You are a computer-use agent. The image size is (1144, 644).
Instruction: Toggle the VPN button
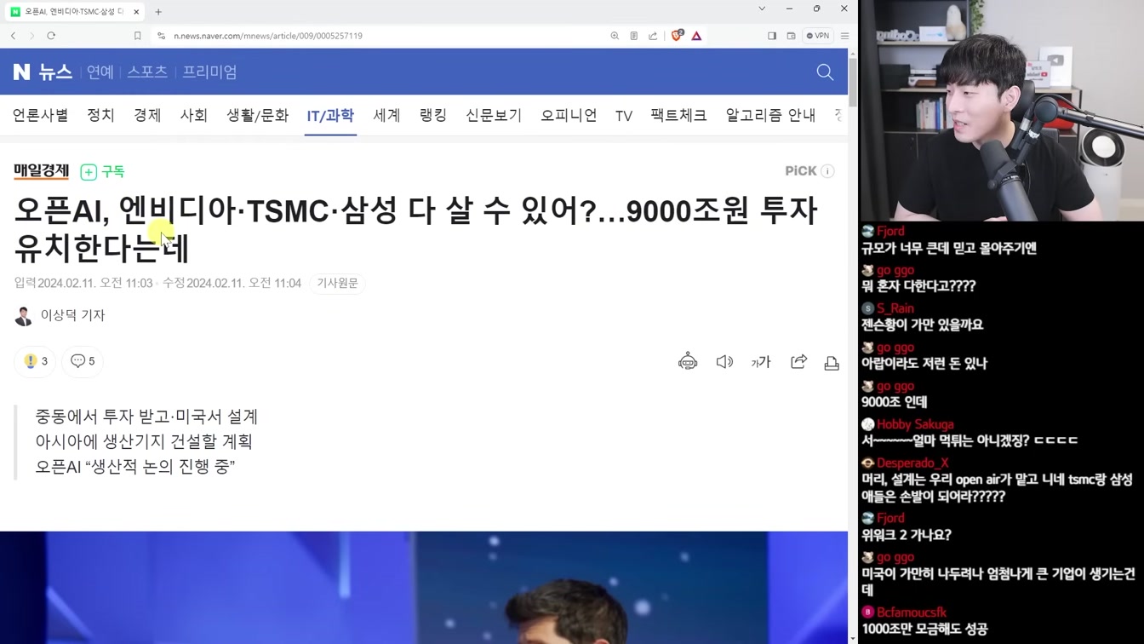(818, 36)
